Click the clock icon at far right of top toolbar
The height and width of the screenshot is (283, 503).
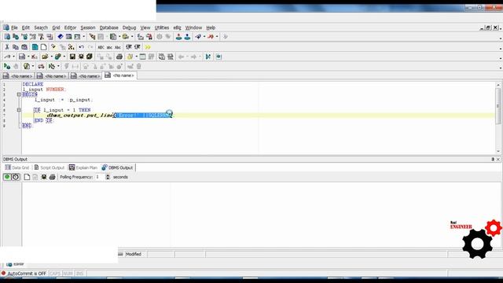click(226, 37)
